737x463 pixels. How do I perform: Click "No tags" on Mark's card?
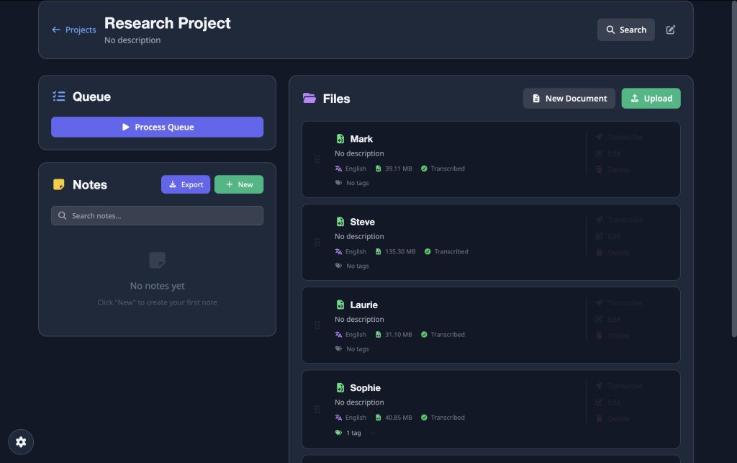click(358, 183)
